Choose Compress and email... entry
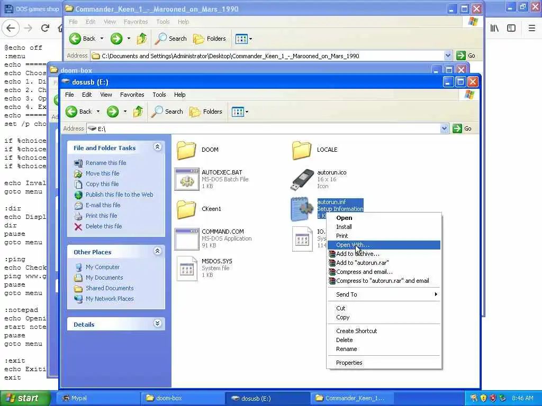 [x=384, y=272]
